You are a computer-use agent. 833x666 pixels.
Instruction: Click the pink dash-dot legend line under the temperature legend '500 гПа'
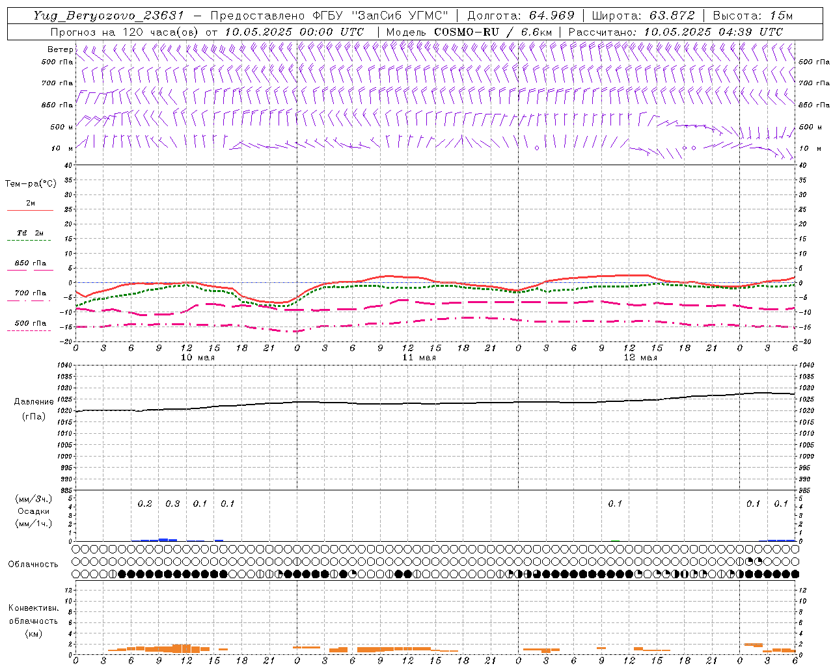point(29,331)
